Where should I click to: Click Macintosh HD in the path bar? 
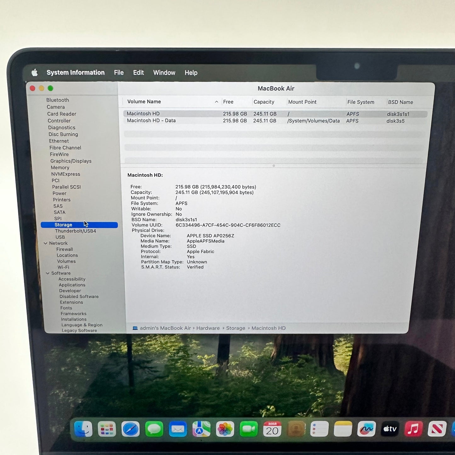269,328
